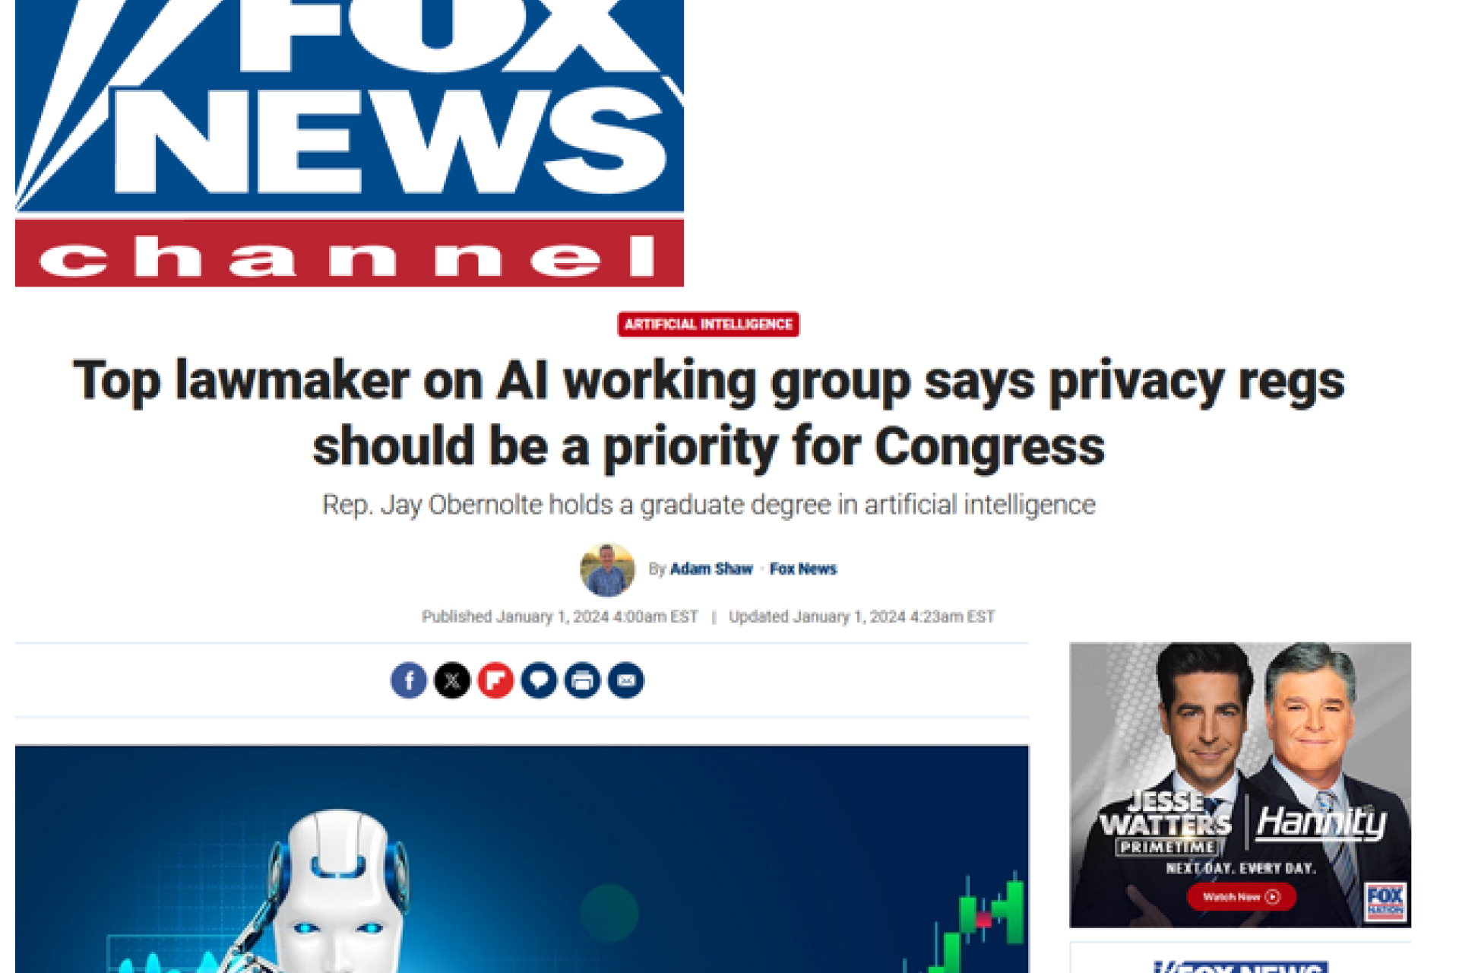
Task: Share article via Facebook icon
Action: [x=409, y=680]
